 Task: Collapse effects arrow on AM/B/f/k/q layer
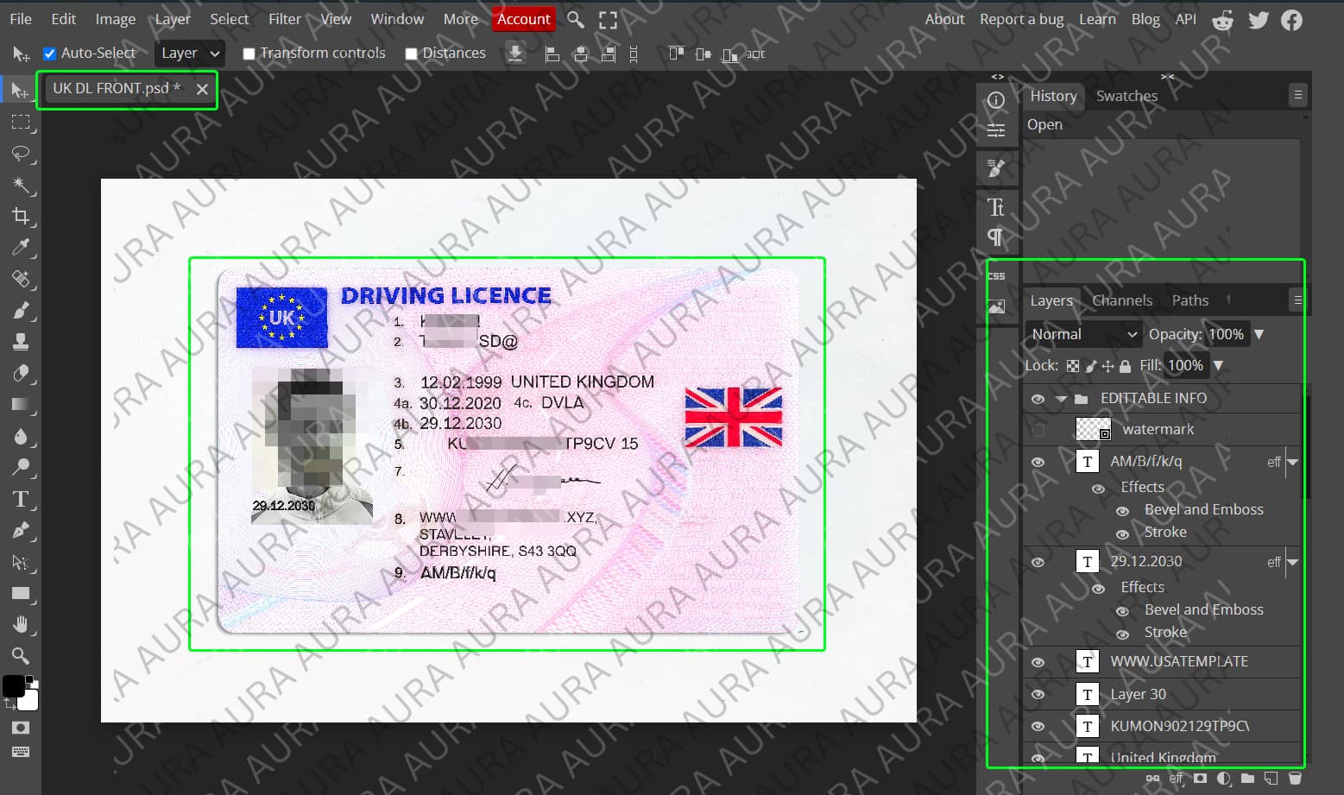click(1292, 462)
